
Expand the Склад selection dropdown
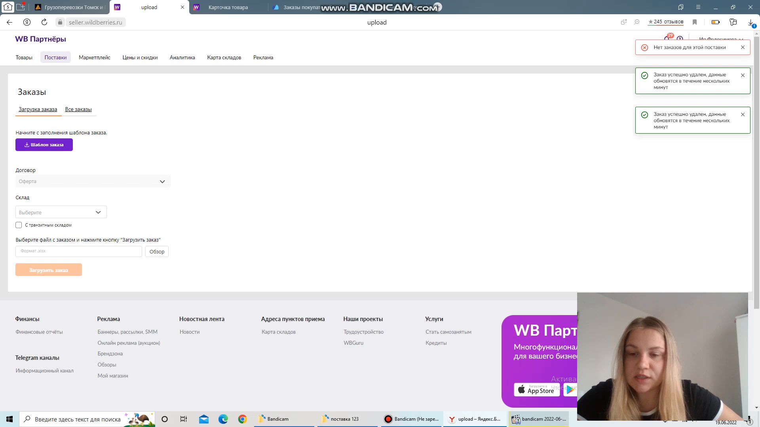click(x=60, y=212)
